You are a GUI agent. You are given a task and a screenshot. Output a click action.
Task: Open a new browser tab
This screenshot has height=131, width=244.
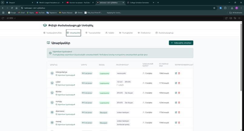(x=158, y=2)
